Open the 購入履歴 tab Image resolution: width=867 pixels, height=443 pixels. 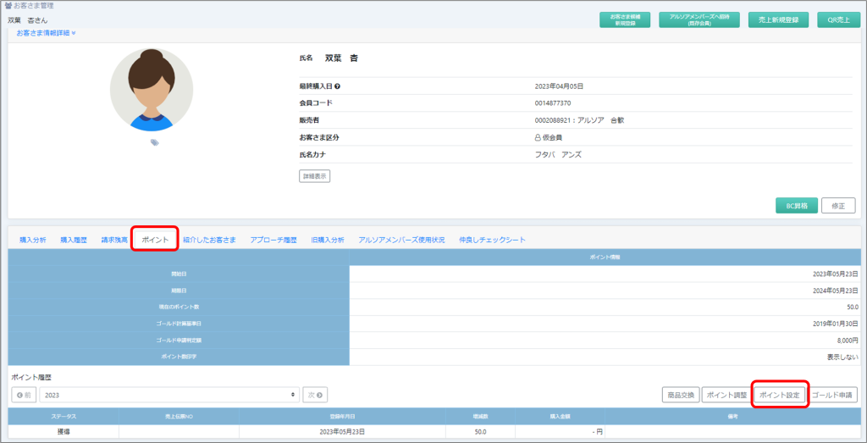[74, 240]
